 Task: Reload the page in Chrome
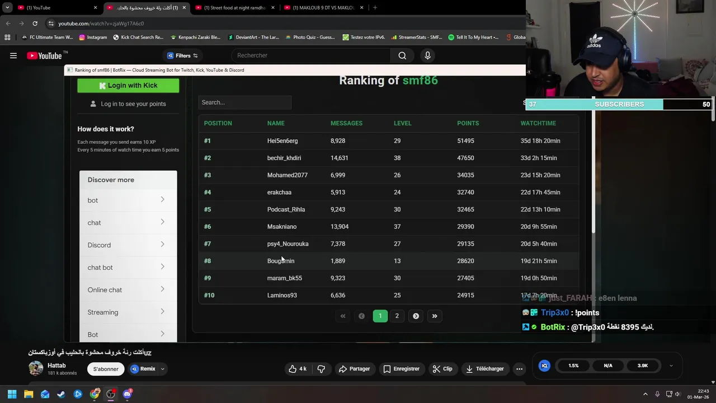(35, 24)
